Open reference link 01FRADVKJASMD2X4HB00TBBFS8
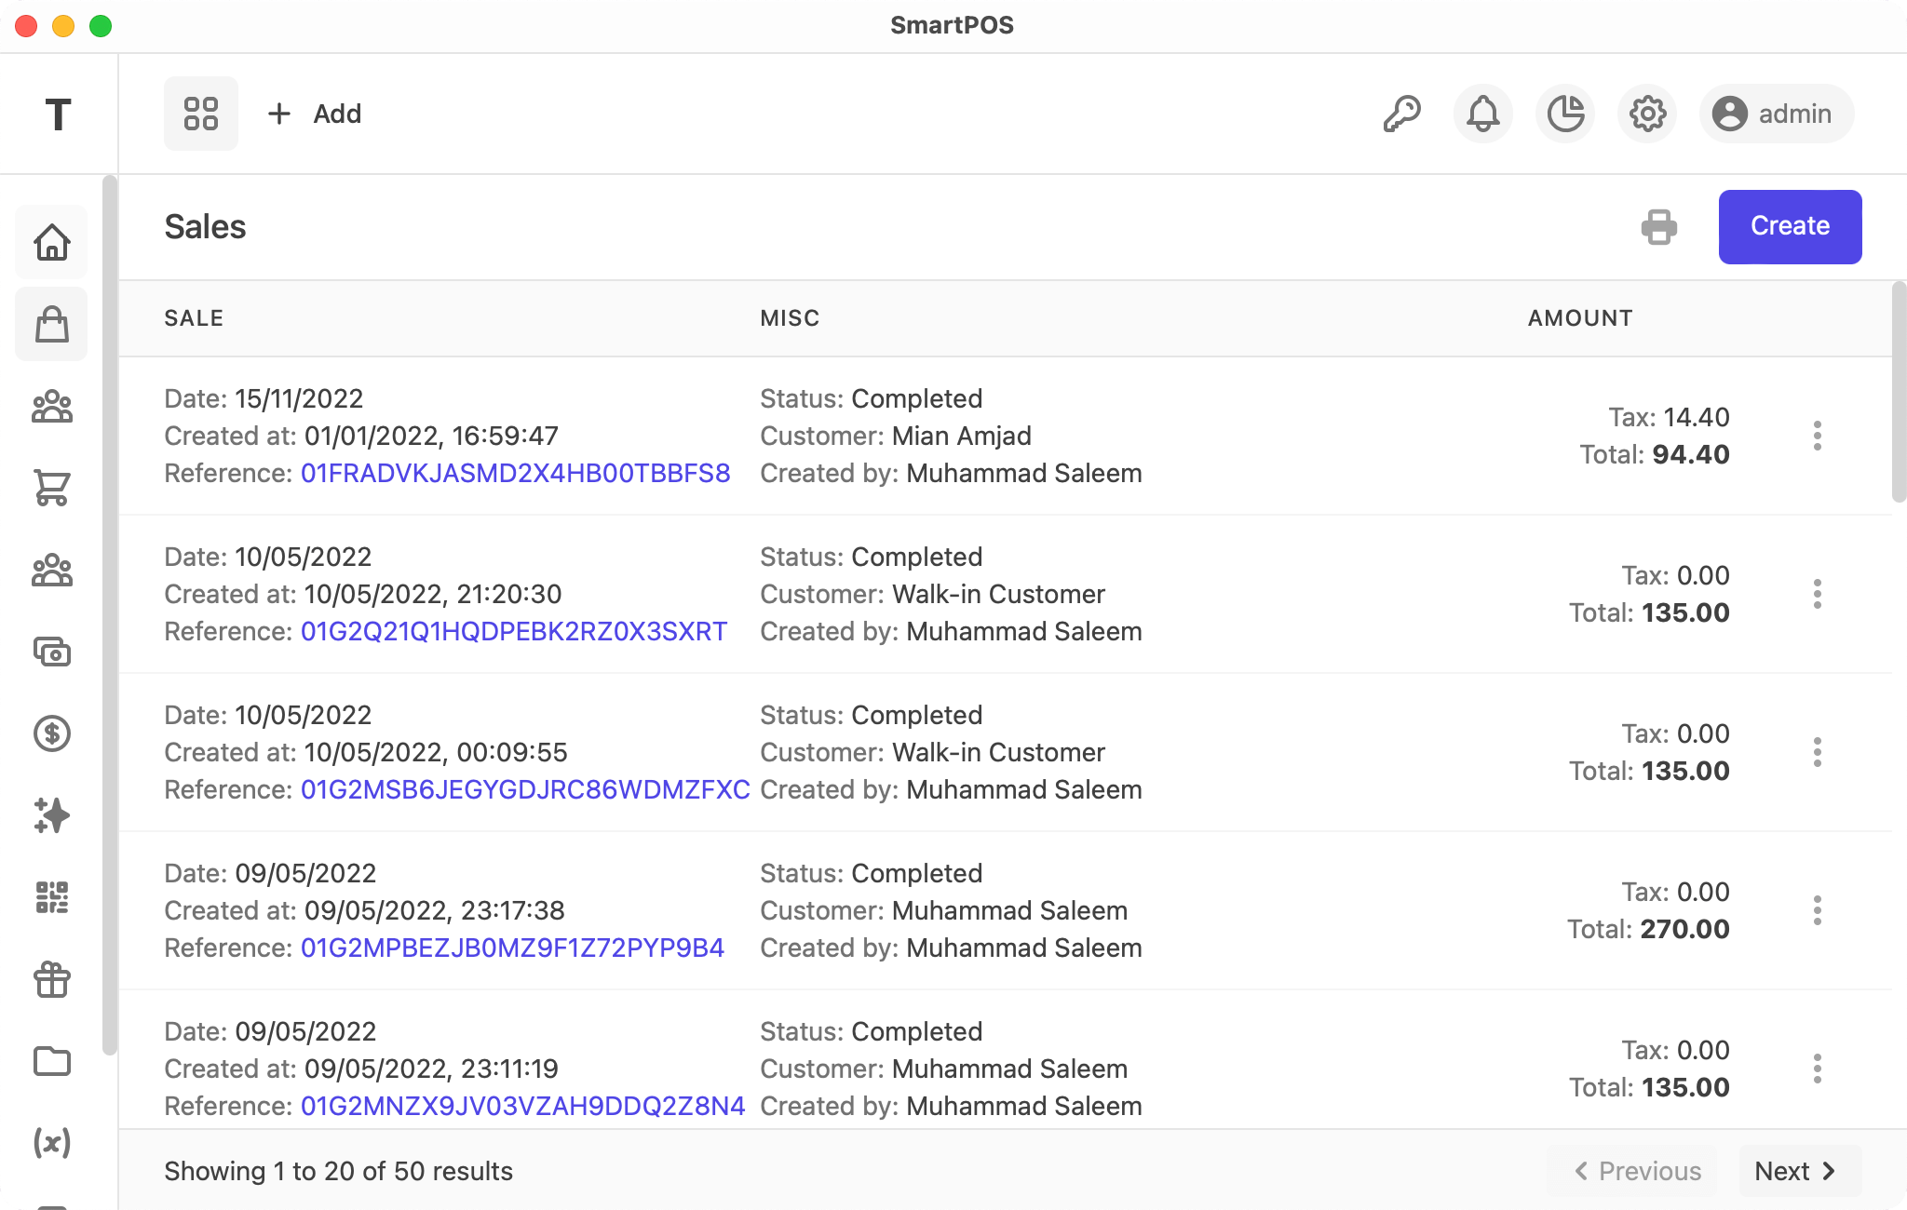1907x1210 pixels. 515,473
